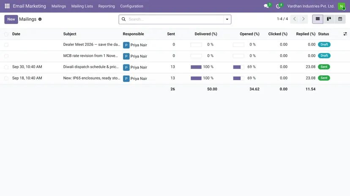
Task: Click Sent status badge in Diwali row
Action: point(324,67)
